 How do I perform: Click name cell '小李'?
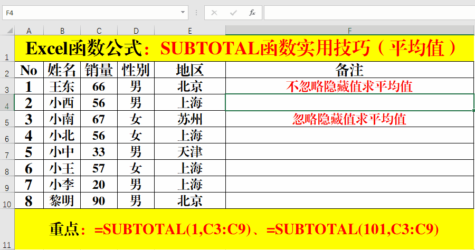(x=62, y=184)
